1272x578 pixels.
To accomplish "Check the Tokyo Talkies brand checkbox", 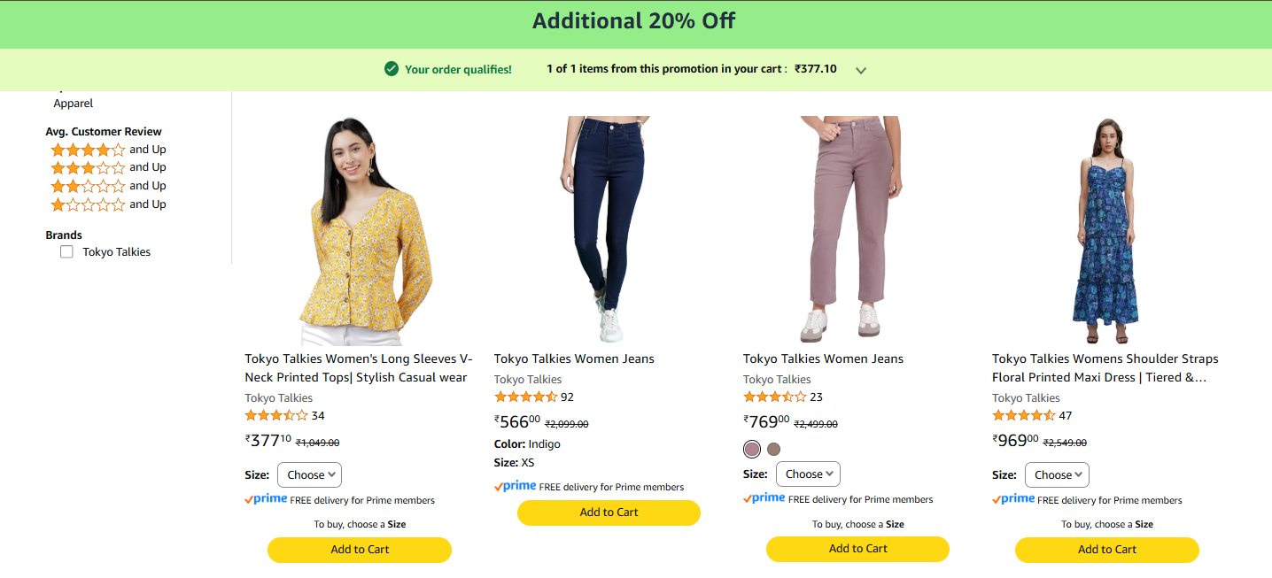I will tap(66, 252).
